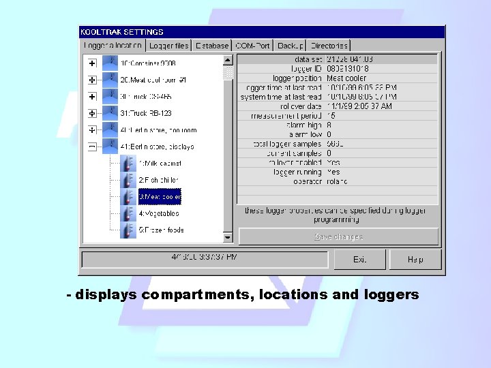Select the 5:Frozen foods logger
Image resolution: width=491 pixels, height=368 pixels.
click(x=161, y=230)
